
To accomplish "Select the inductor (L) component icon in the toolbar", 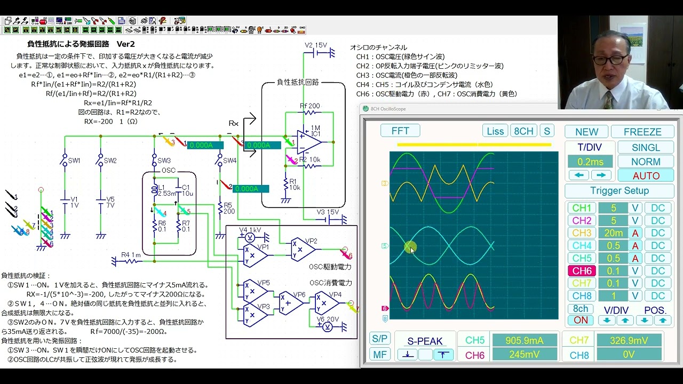I will pyautogui.click(x=268, y=30).
